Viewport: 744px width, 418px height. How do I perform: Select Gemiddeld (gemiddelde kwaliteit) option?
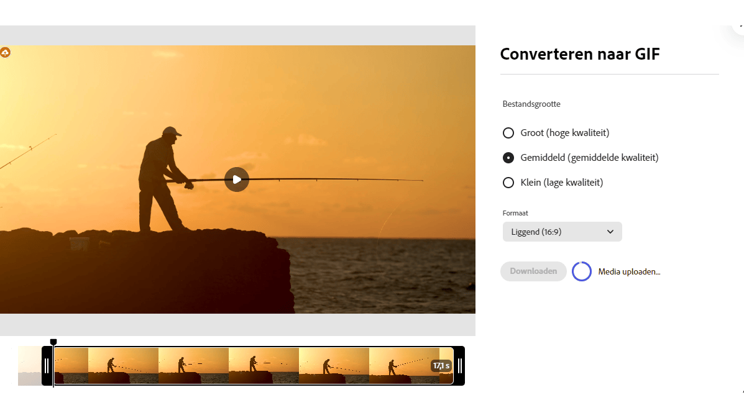[x=508, y=158]
